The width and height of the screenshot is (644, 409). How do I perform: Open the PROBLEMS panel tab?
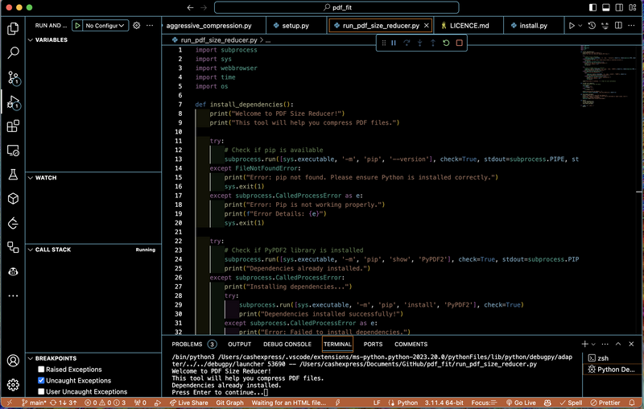click(193, 344)
